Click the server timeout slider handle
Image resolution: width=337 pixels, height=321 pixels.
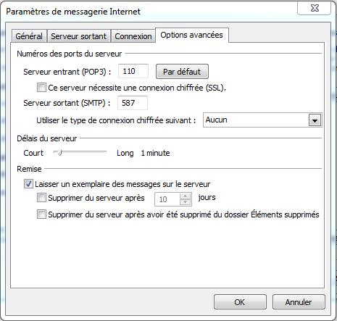tap(59, 153)
